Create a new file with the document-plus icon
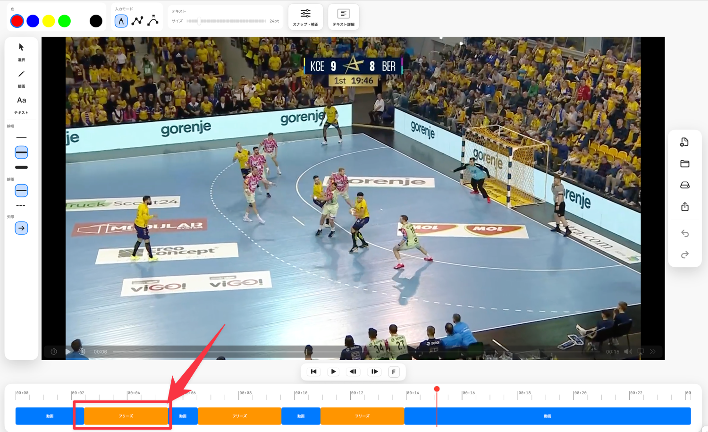Screen dimensions: 708x432 click(x=684, y=142)
